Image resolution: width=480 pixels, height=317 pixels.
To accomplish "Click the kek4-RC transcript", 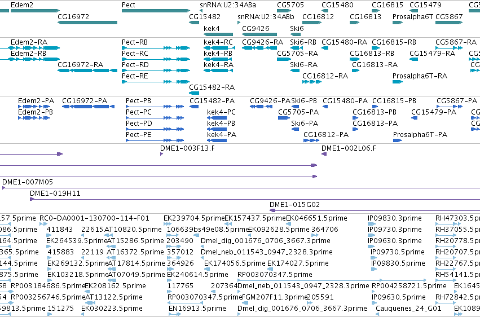I will pos(219,48).
